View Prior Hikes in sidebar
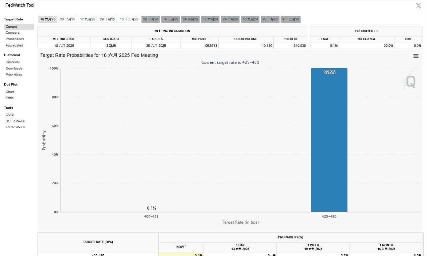The height and width of the screenshot is (256, 427). [x=14, y=75]
